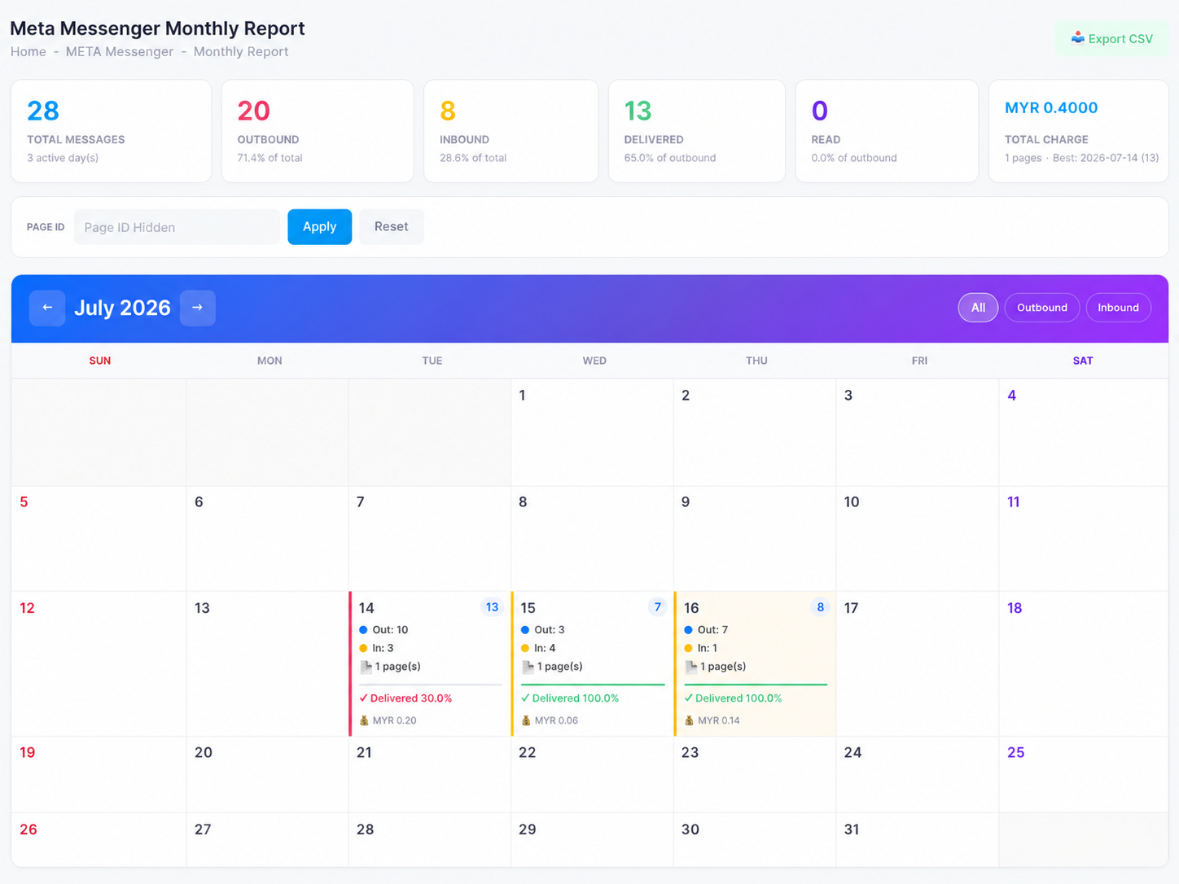Screen dimensions: 1179x884
Task: Click the blue Out dot on July 14
Action: click(x=363, y=630)
